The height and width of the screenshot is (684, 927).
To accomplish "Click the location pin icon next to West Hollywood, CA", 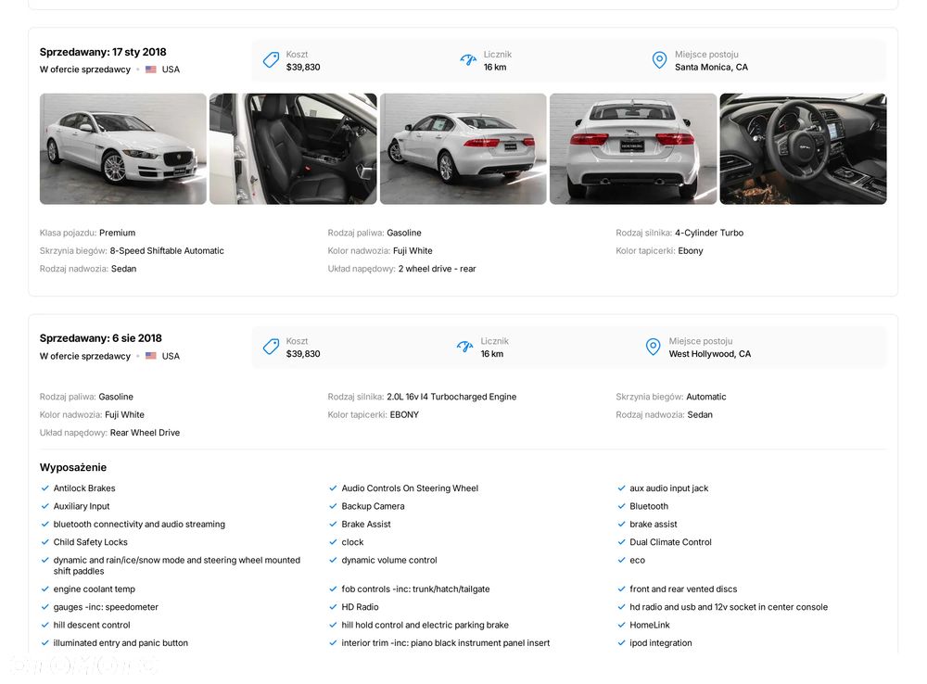I will pyautogui.click(x=654, y=347).
